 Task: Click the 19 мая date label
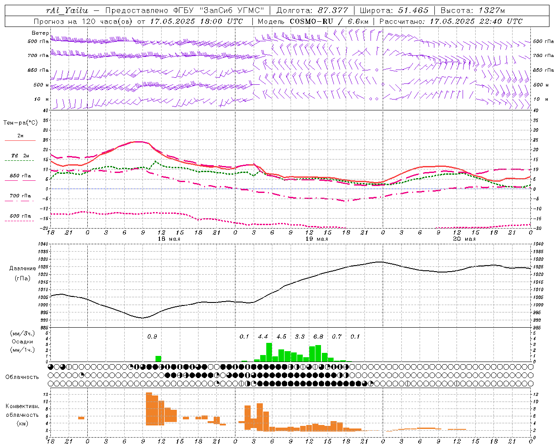(x=317, y=239)
